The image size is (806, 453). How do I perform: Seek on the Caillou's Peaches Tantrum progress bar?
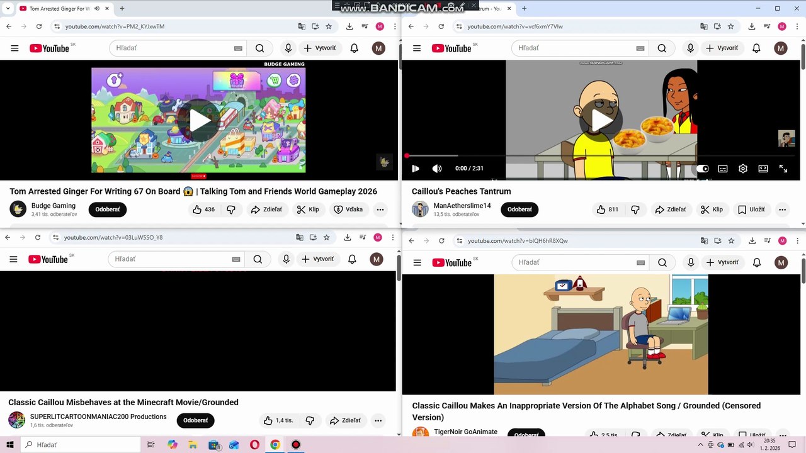pos(601,155)
